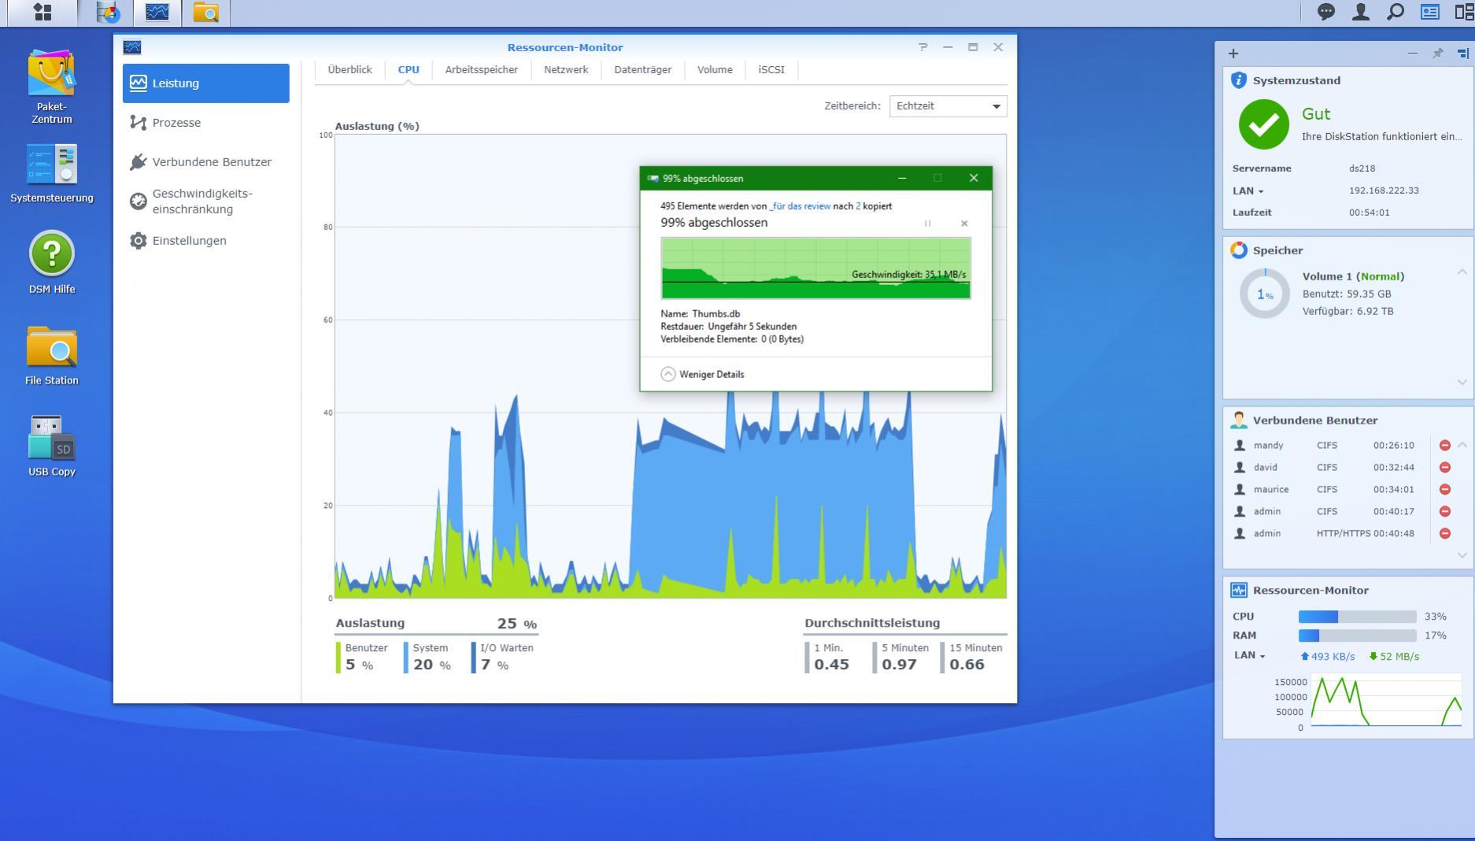
Task: Click the Volume 1 usage donut
Action: 1265,294
